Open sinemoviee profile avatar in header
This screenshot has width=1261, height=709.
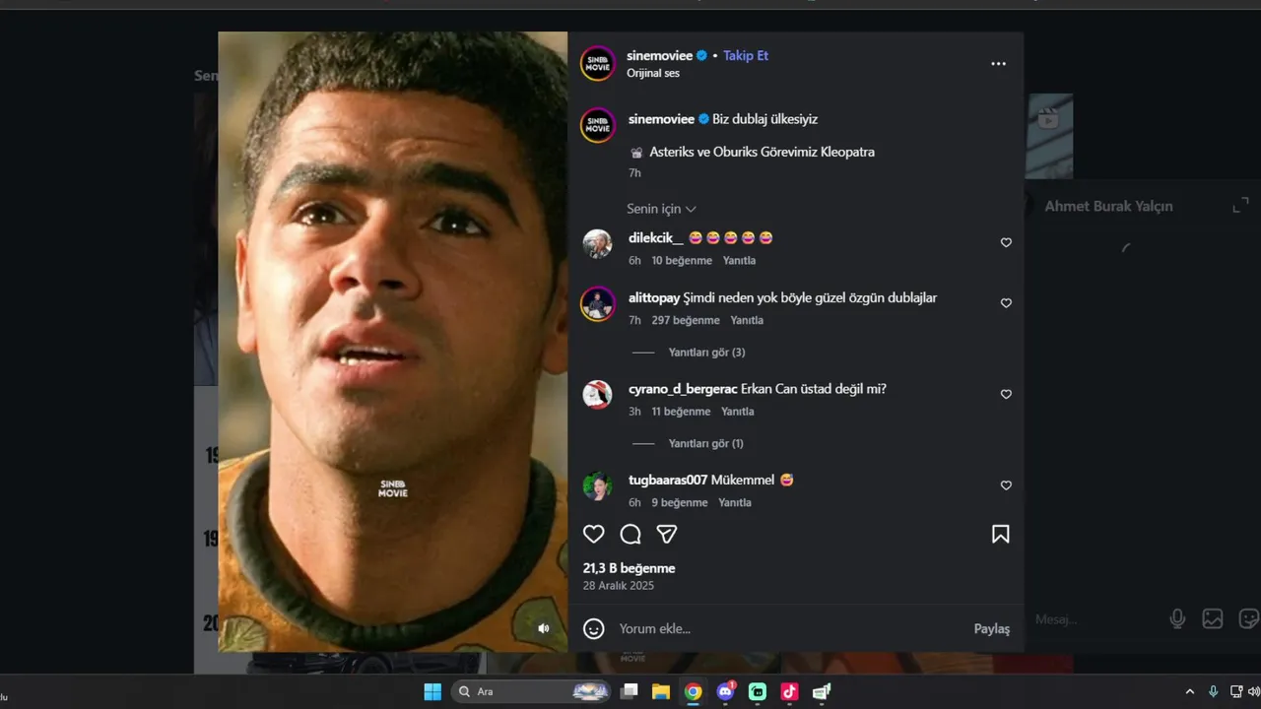click(x=598, y=63)
